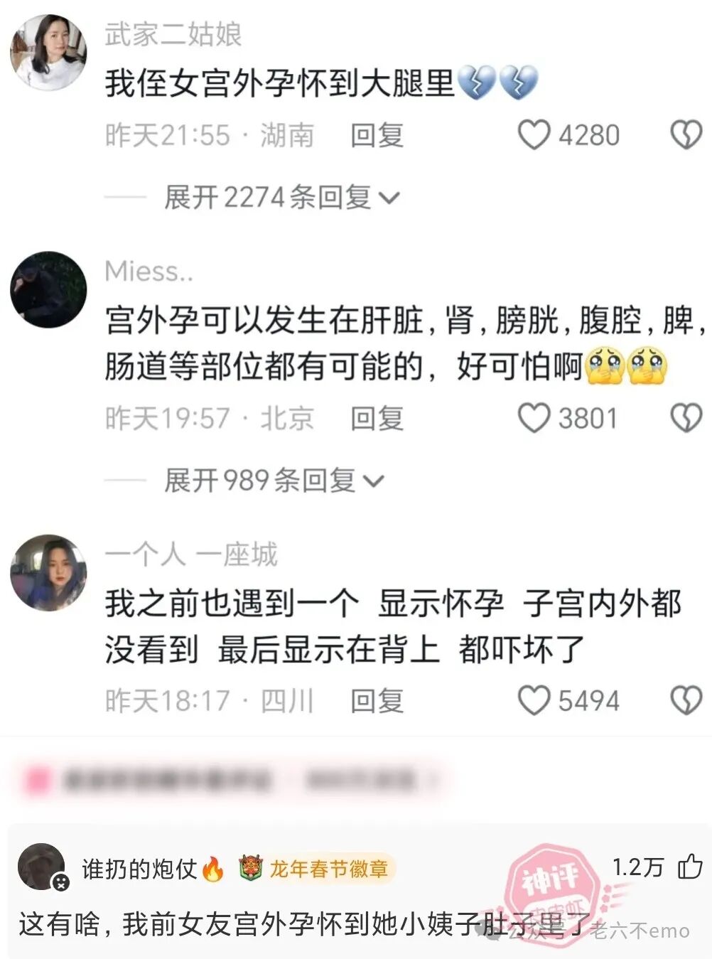Viewport: 712px width, 959px height.
Task: Open 谁扔的炮仗 profile picture
Action: pyautogui.click(x=41, y=867)
